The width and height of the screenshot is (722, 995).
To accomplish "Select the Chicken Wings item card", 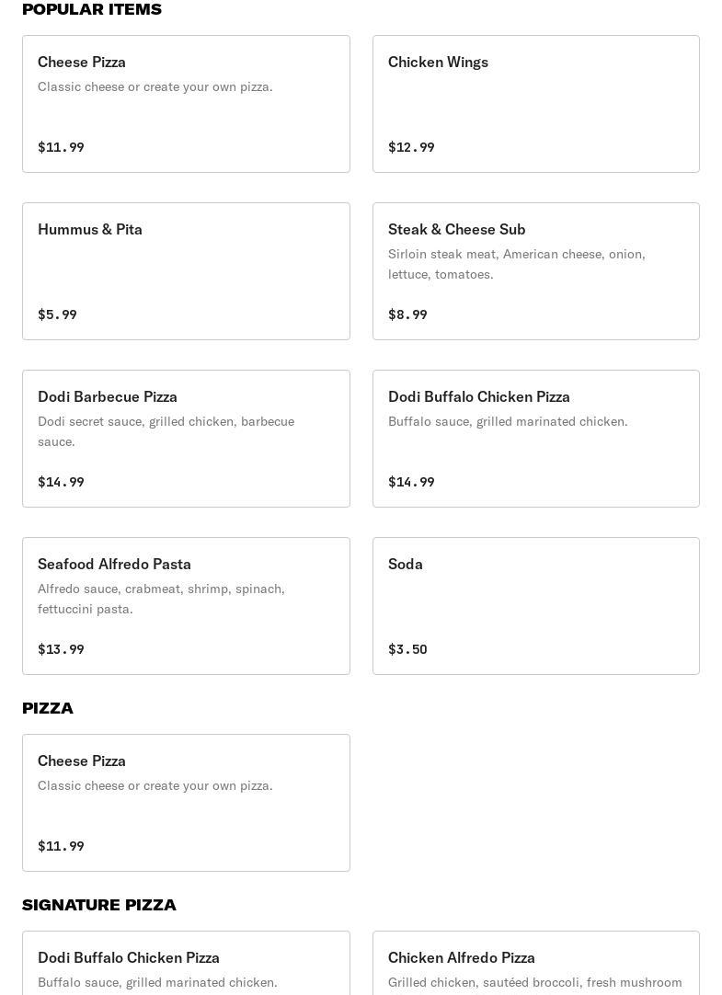I will click(535, 104).
